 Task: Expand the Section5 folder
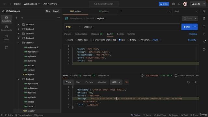(x=19, y=33)
